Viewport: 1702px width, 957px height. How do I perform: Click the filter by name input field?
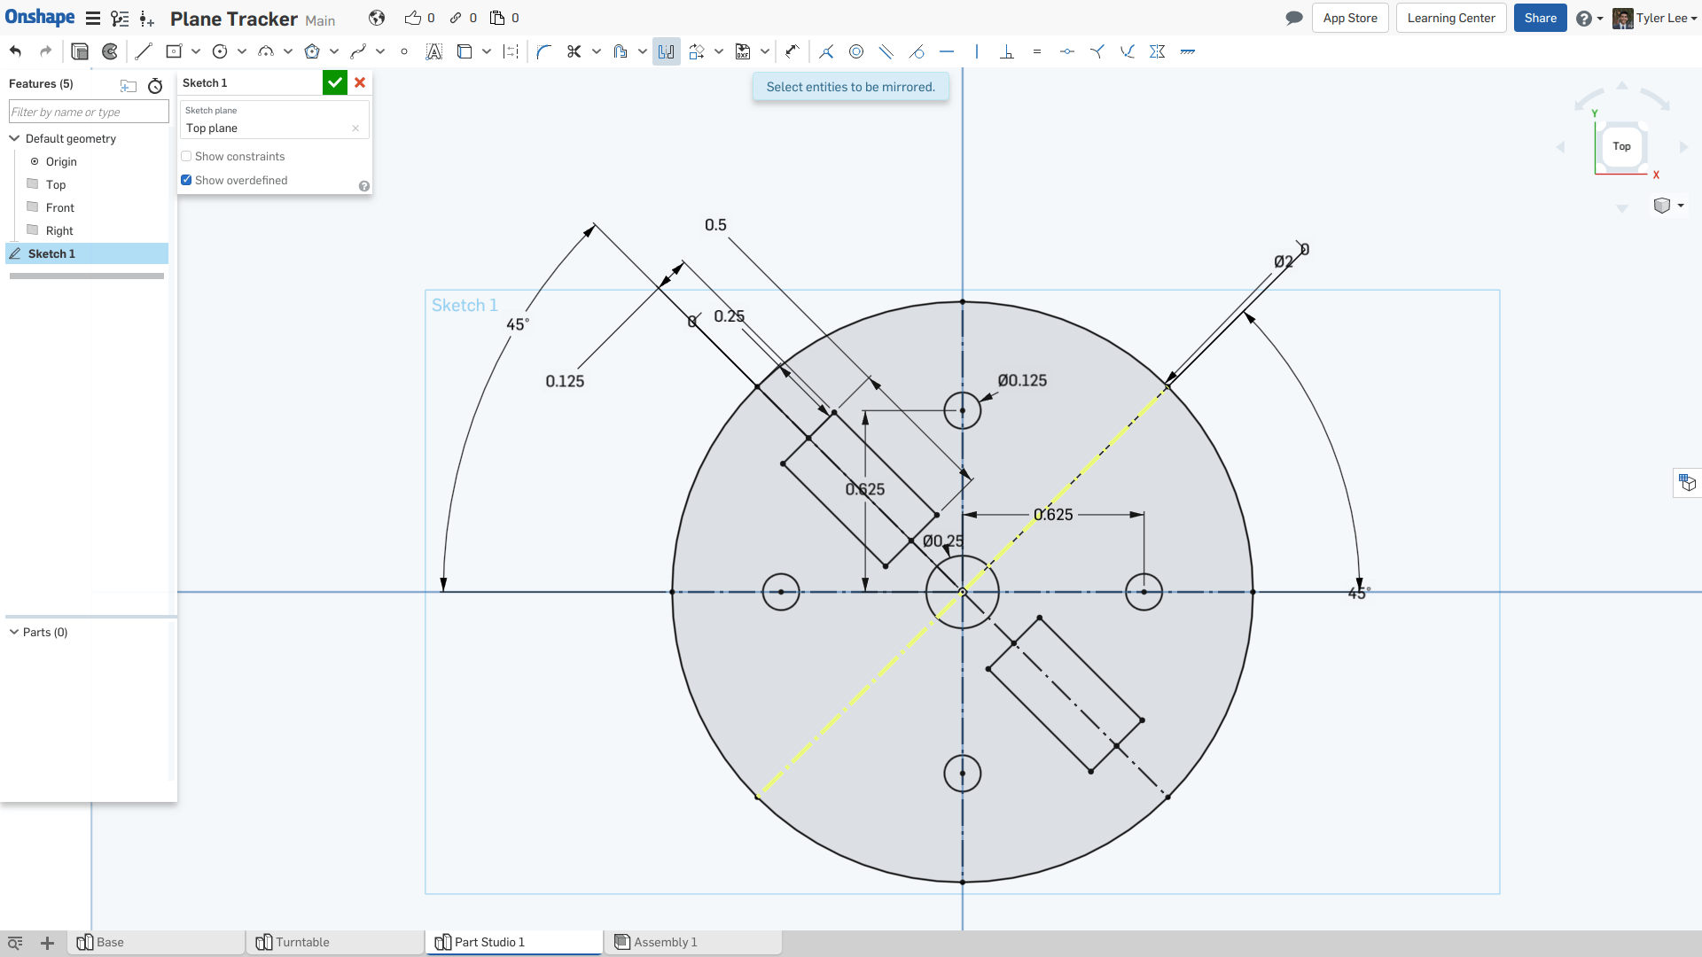point(88,113)
